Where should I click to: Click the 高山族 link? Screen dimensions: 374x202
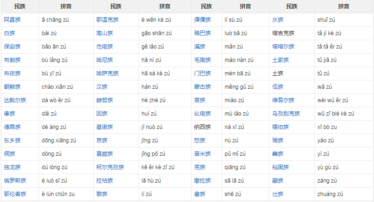tap(104, 33)
